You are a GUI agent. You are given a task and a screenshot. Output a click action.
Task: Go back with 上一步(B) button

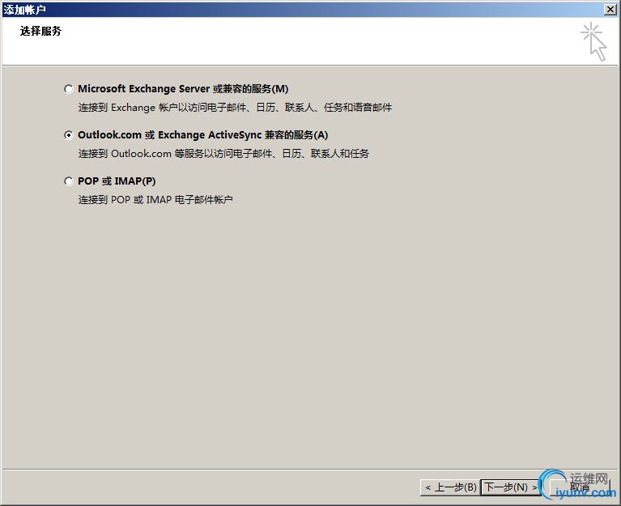point(450,487)
